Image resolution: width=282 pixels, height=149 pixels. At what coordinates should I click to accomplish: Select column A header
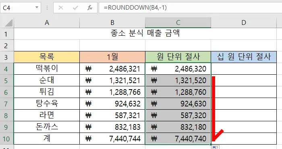coord(47,23)
